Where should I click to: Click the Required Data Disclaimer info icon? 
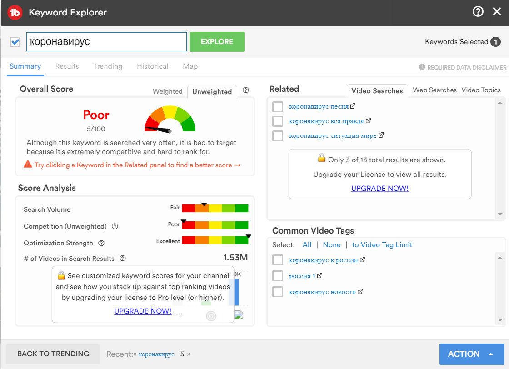[422, 67]
